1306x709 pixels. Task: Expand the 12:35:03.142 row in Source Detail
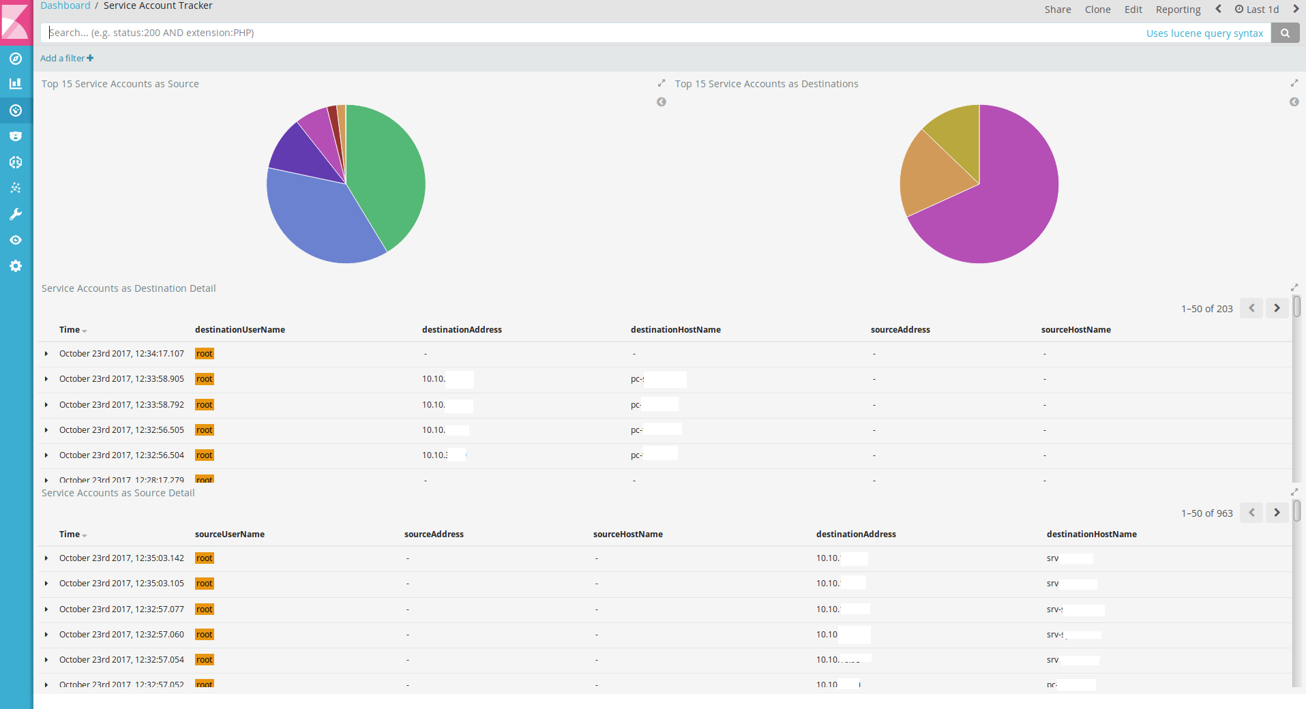[x=46, y=558]
